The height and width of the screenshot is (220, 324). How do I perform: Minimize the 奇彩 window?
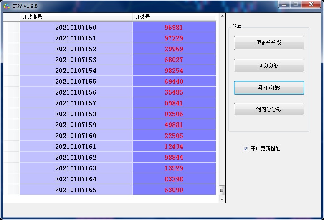click(x=284, y=4)
